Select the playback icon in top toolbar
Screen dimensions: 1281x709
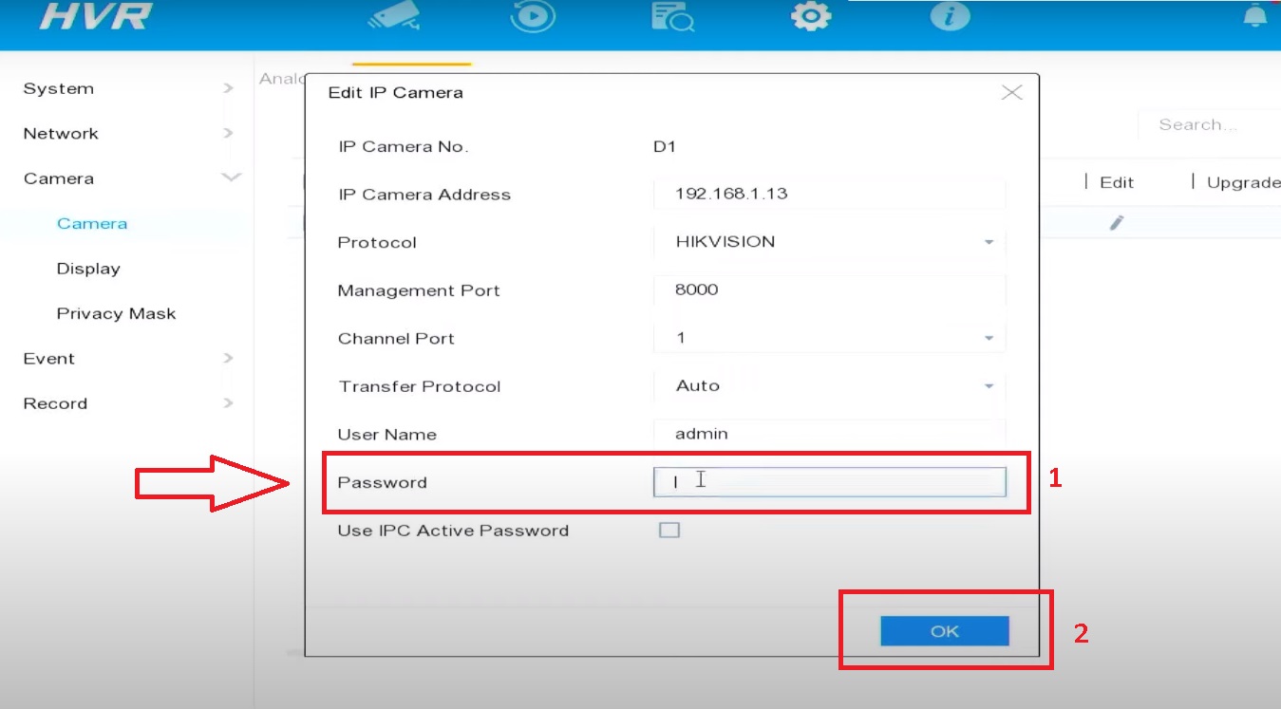(533, 17)
